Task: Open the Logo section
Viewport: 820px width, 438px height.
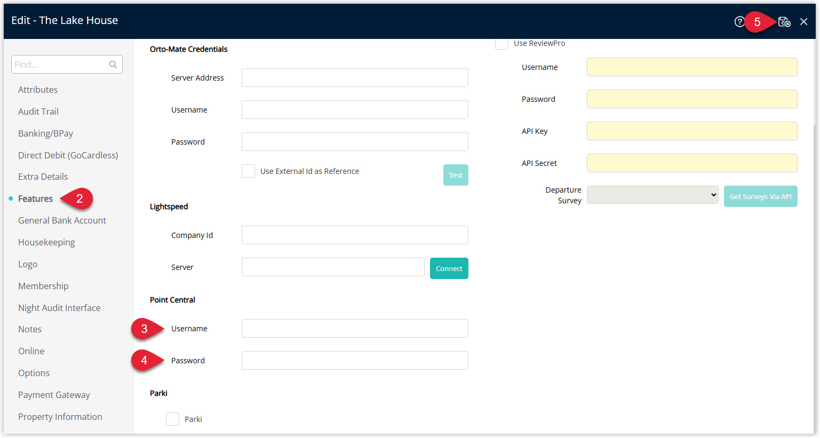Action: pos(28,264)
